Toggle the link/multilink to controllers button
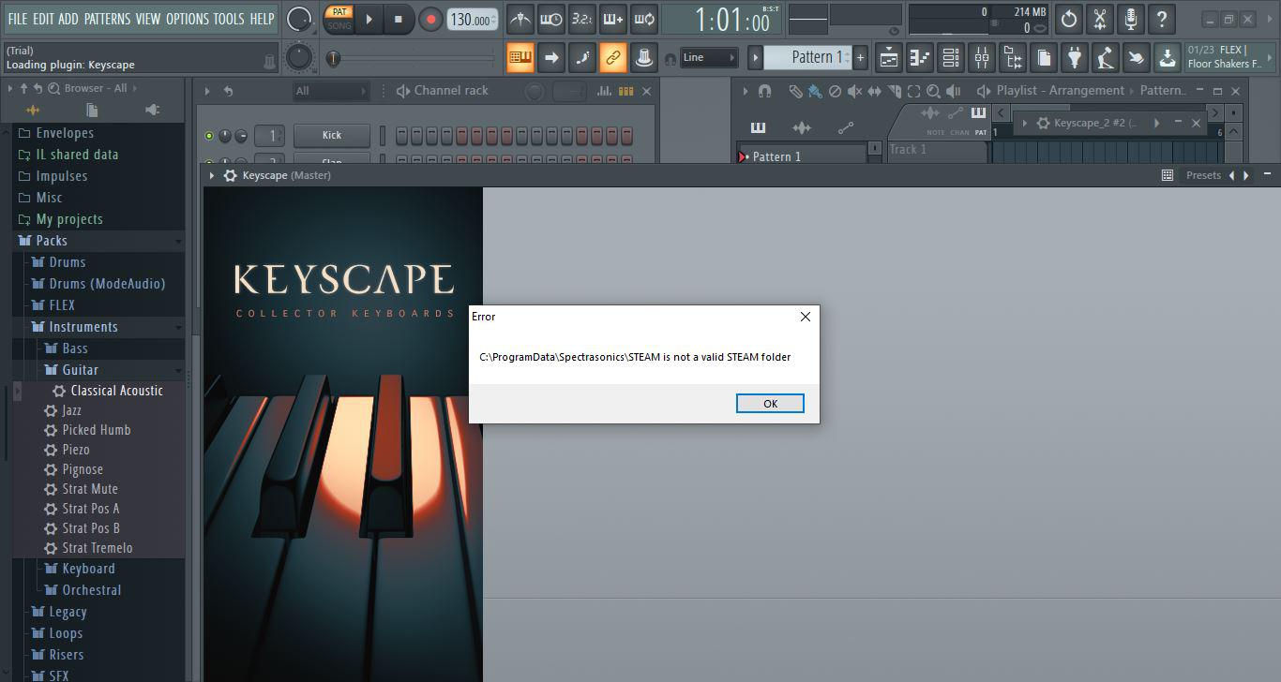This screenshot has height=682, width=1281. (612, 58)
